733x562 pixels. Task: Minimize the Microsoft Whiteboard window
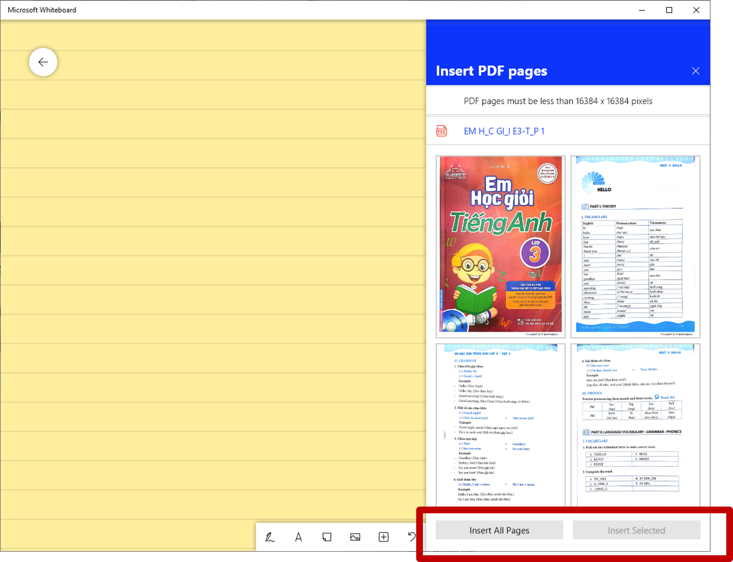coord(642,10)
